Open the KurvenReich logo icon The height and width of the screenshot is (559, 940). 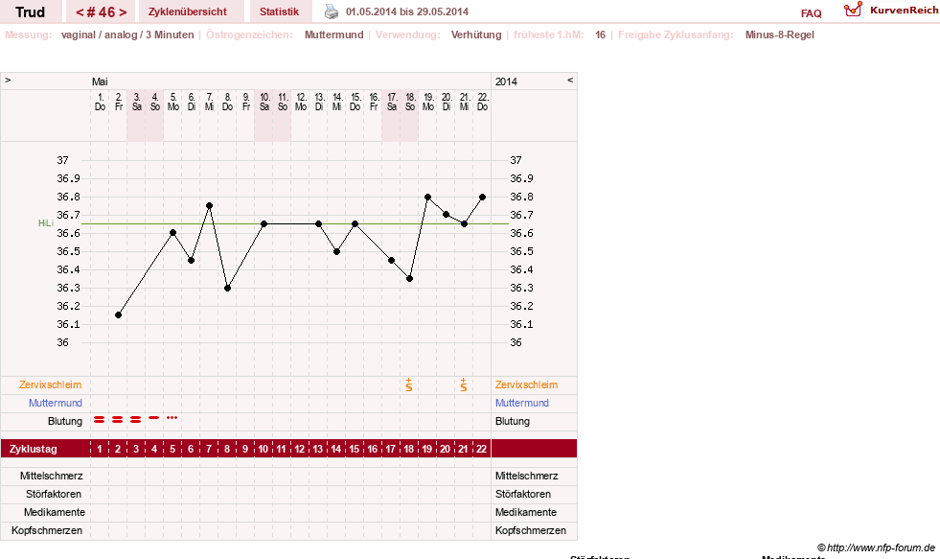pos(853,10)
